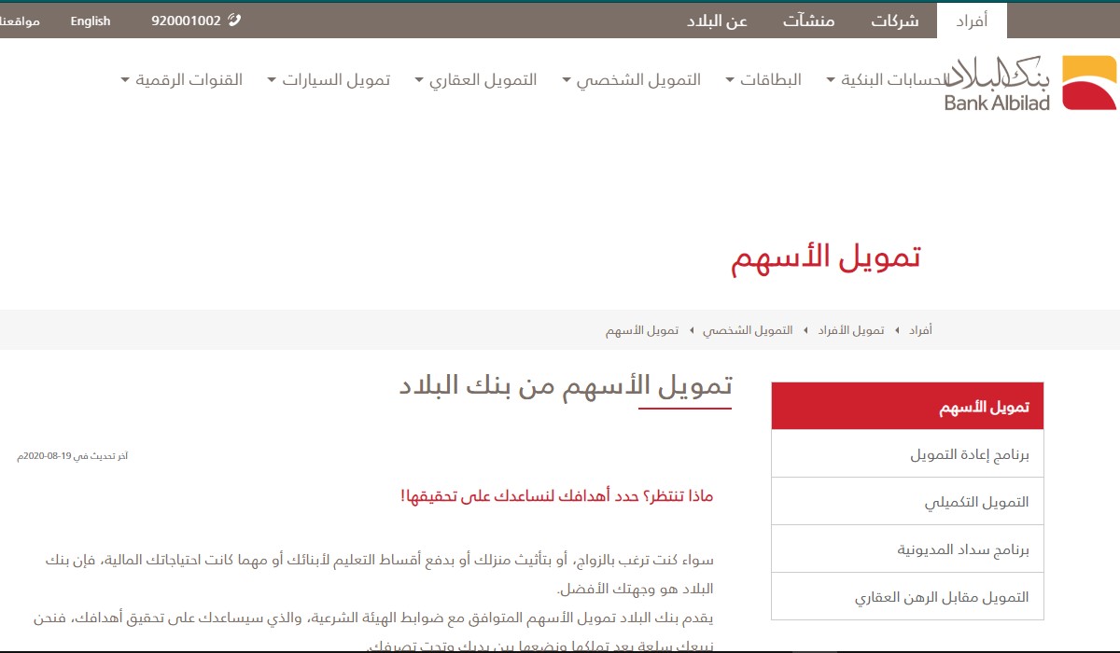Image resolution: width=1120 pixels, height=653 pixels.
Task: Click the تمويل الأسهم breadcrumb item
Action: click(x=642, y=330)
